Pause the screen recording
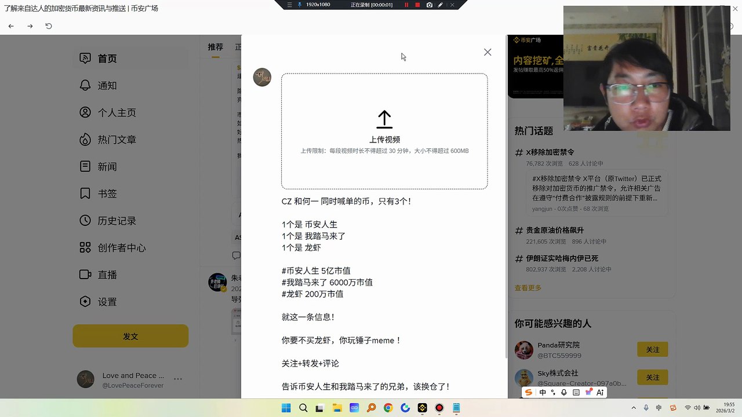Screen dimensions: 742x417 [406, 5]
